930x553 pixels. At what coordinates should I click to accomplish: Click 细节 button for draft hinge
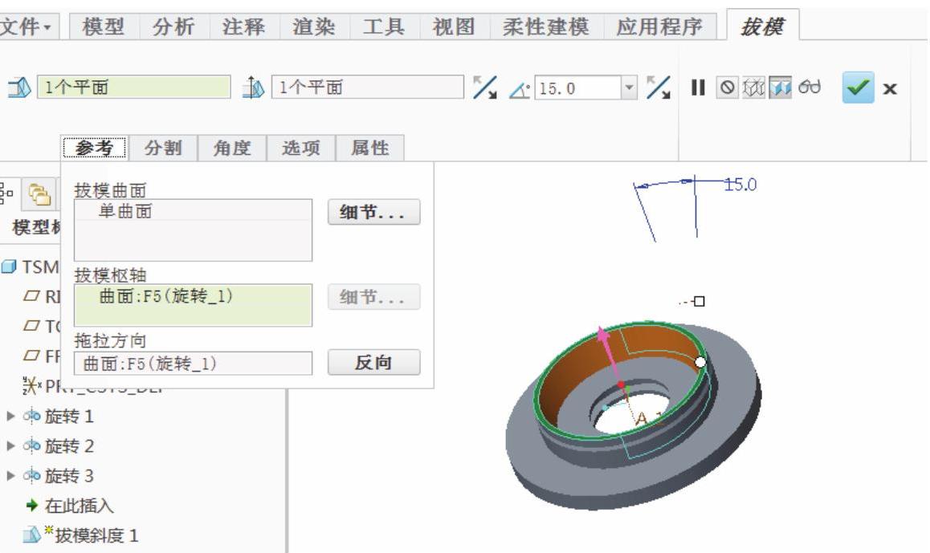[373, 297]
